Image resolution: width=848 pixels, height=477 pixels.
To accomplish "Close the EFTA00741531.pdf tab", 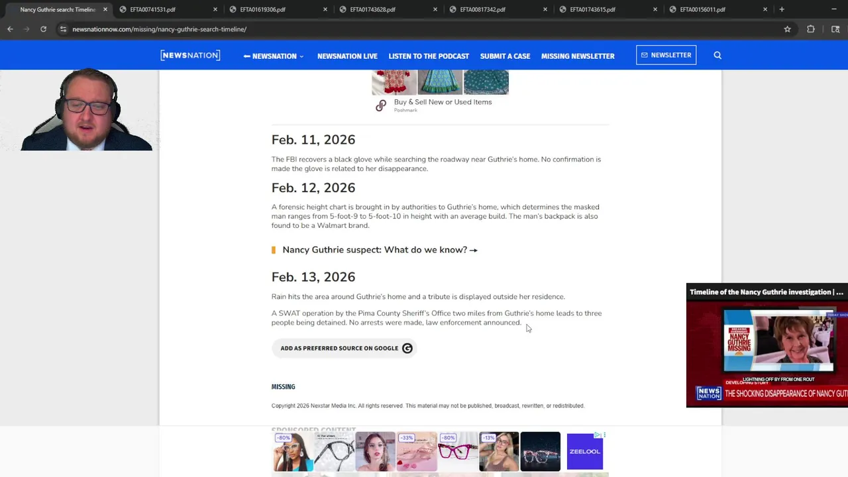I will [x=215, y=9].
